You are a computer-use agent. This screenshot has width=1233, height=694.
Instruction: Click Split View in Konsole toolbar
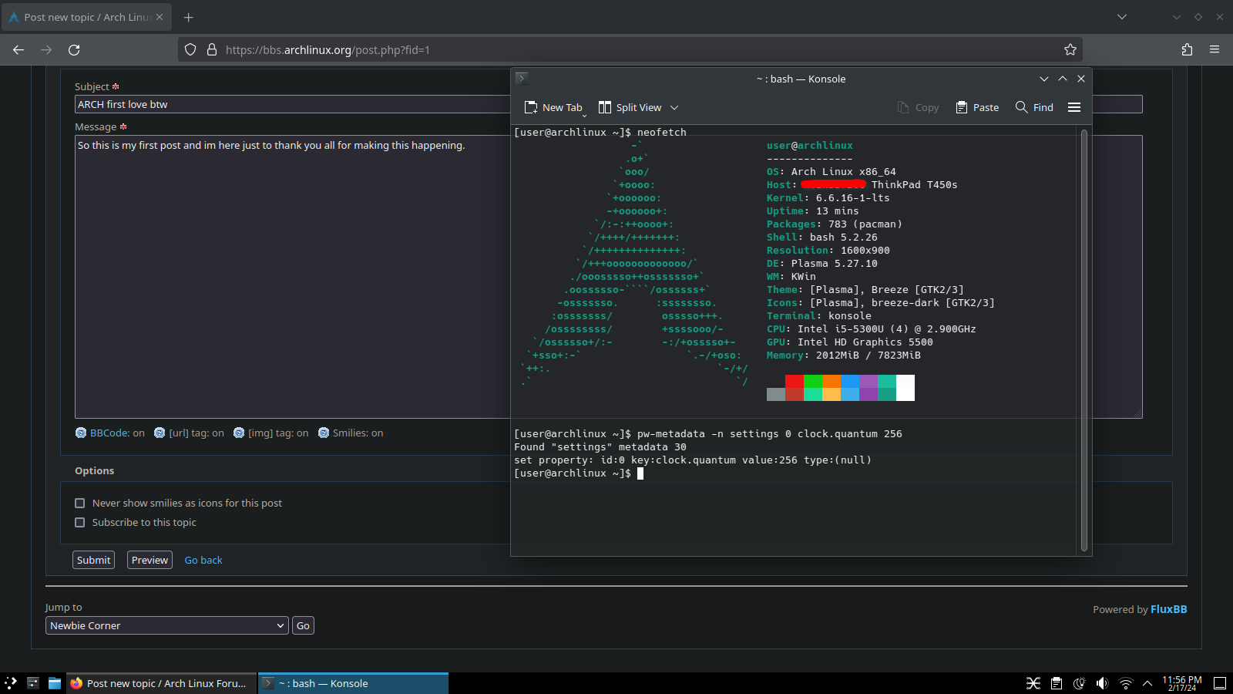point(630,108)
